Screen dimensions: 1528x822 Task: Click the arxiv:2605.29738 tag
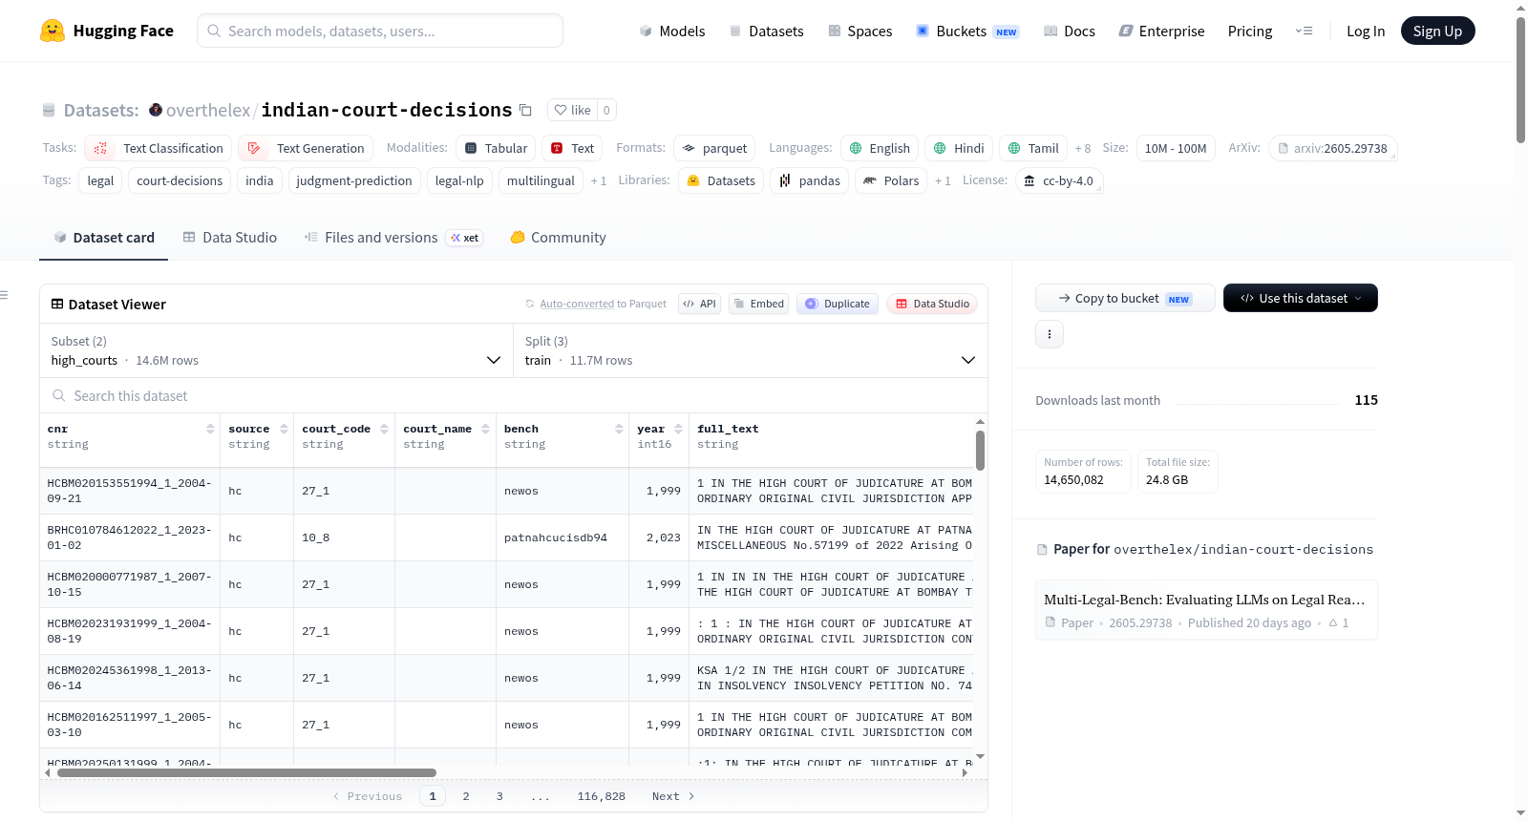click(x=1333, y=148)
